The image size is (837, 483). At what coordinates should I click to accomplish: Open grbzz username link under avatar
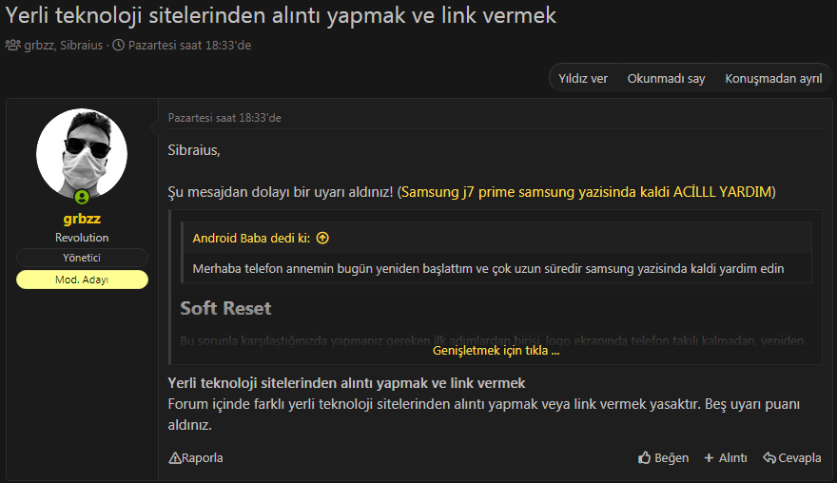pos(82,219)
